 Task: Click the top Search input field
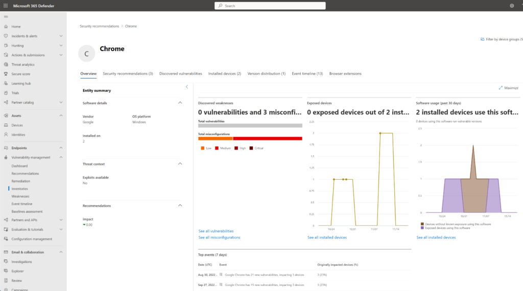[x=270, y=6]
